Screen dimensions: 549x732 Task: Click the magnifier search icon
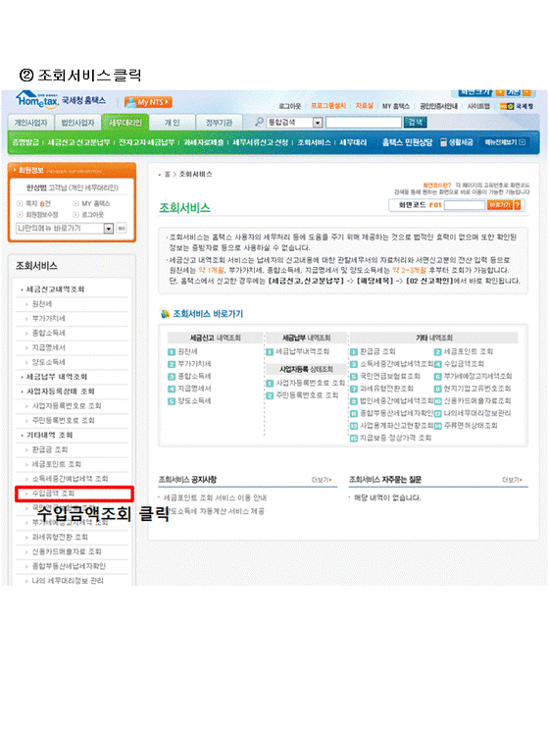pos(260,122)
